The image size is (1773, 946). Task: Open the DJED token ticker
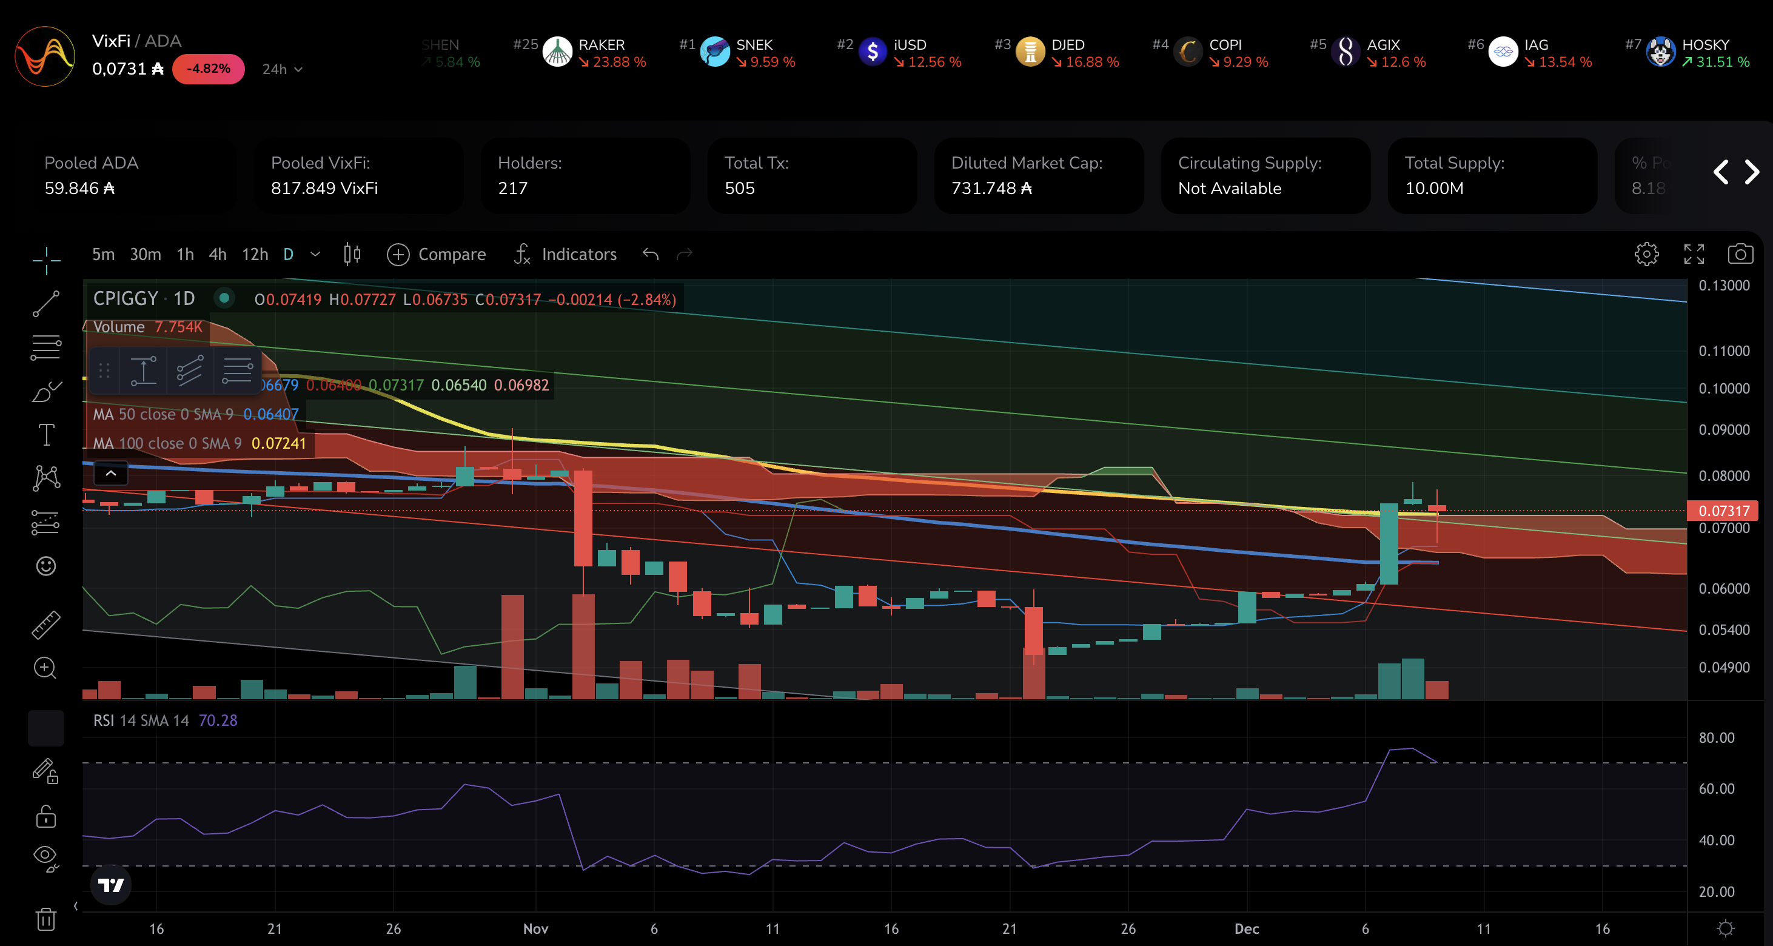[1057, 53]
